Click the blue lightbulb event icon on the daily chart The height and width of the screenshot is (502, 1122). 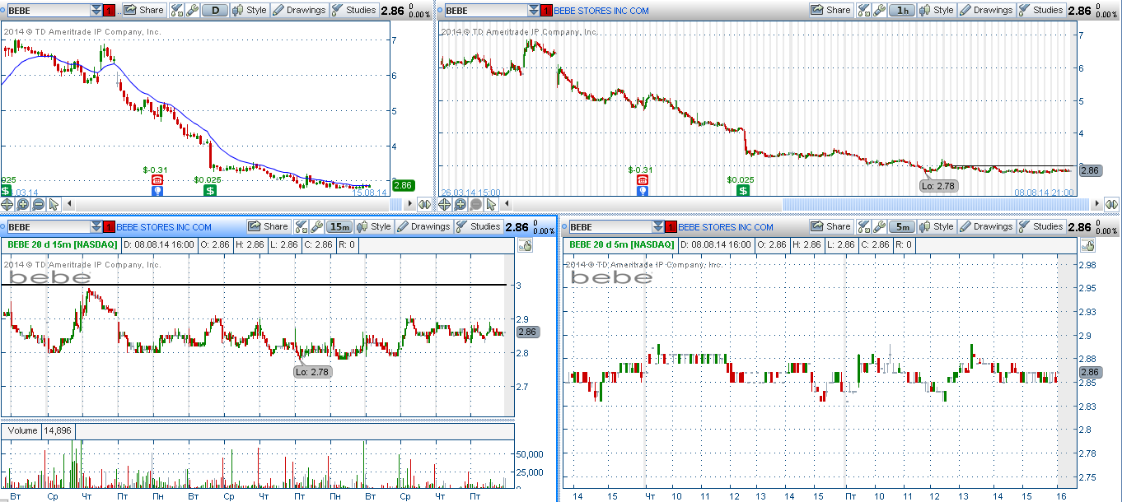pyautogui.click(x=157, y=190)
